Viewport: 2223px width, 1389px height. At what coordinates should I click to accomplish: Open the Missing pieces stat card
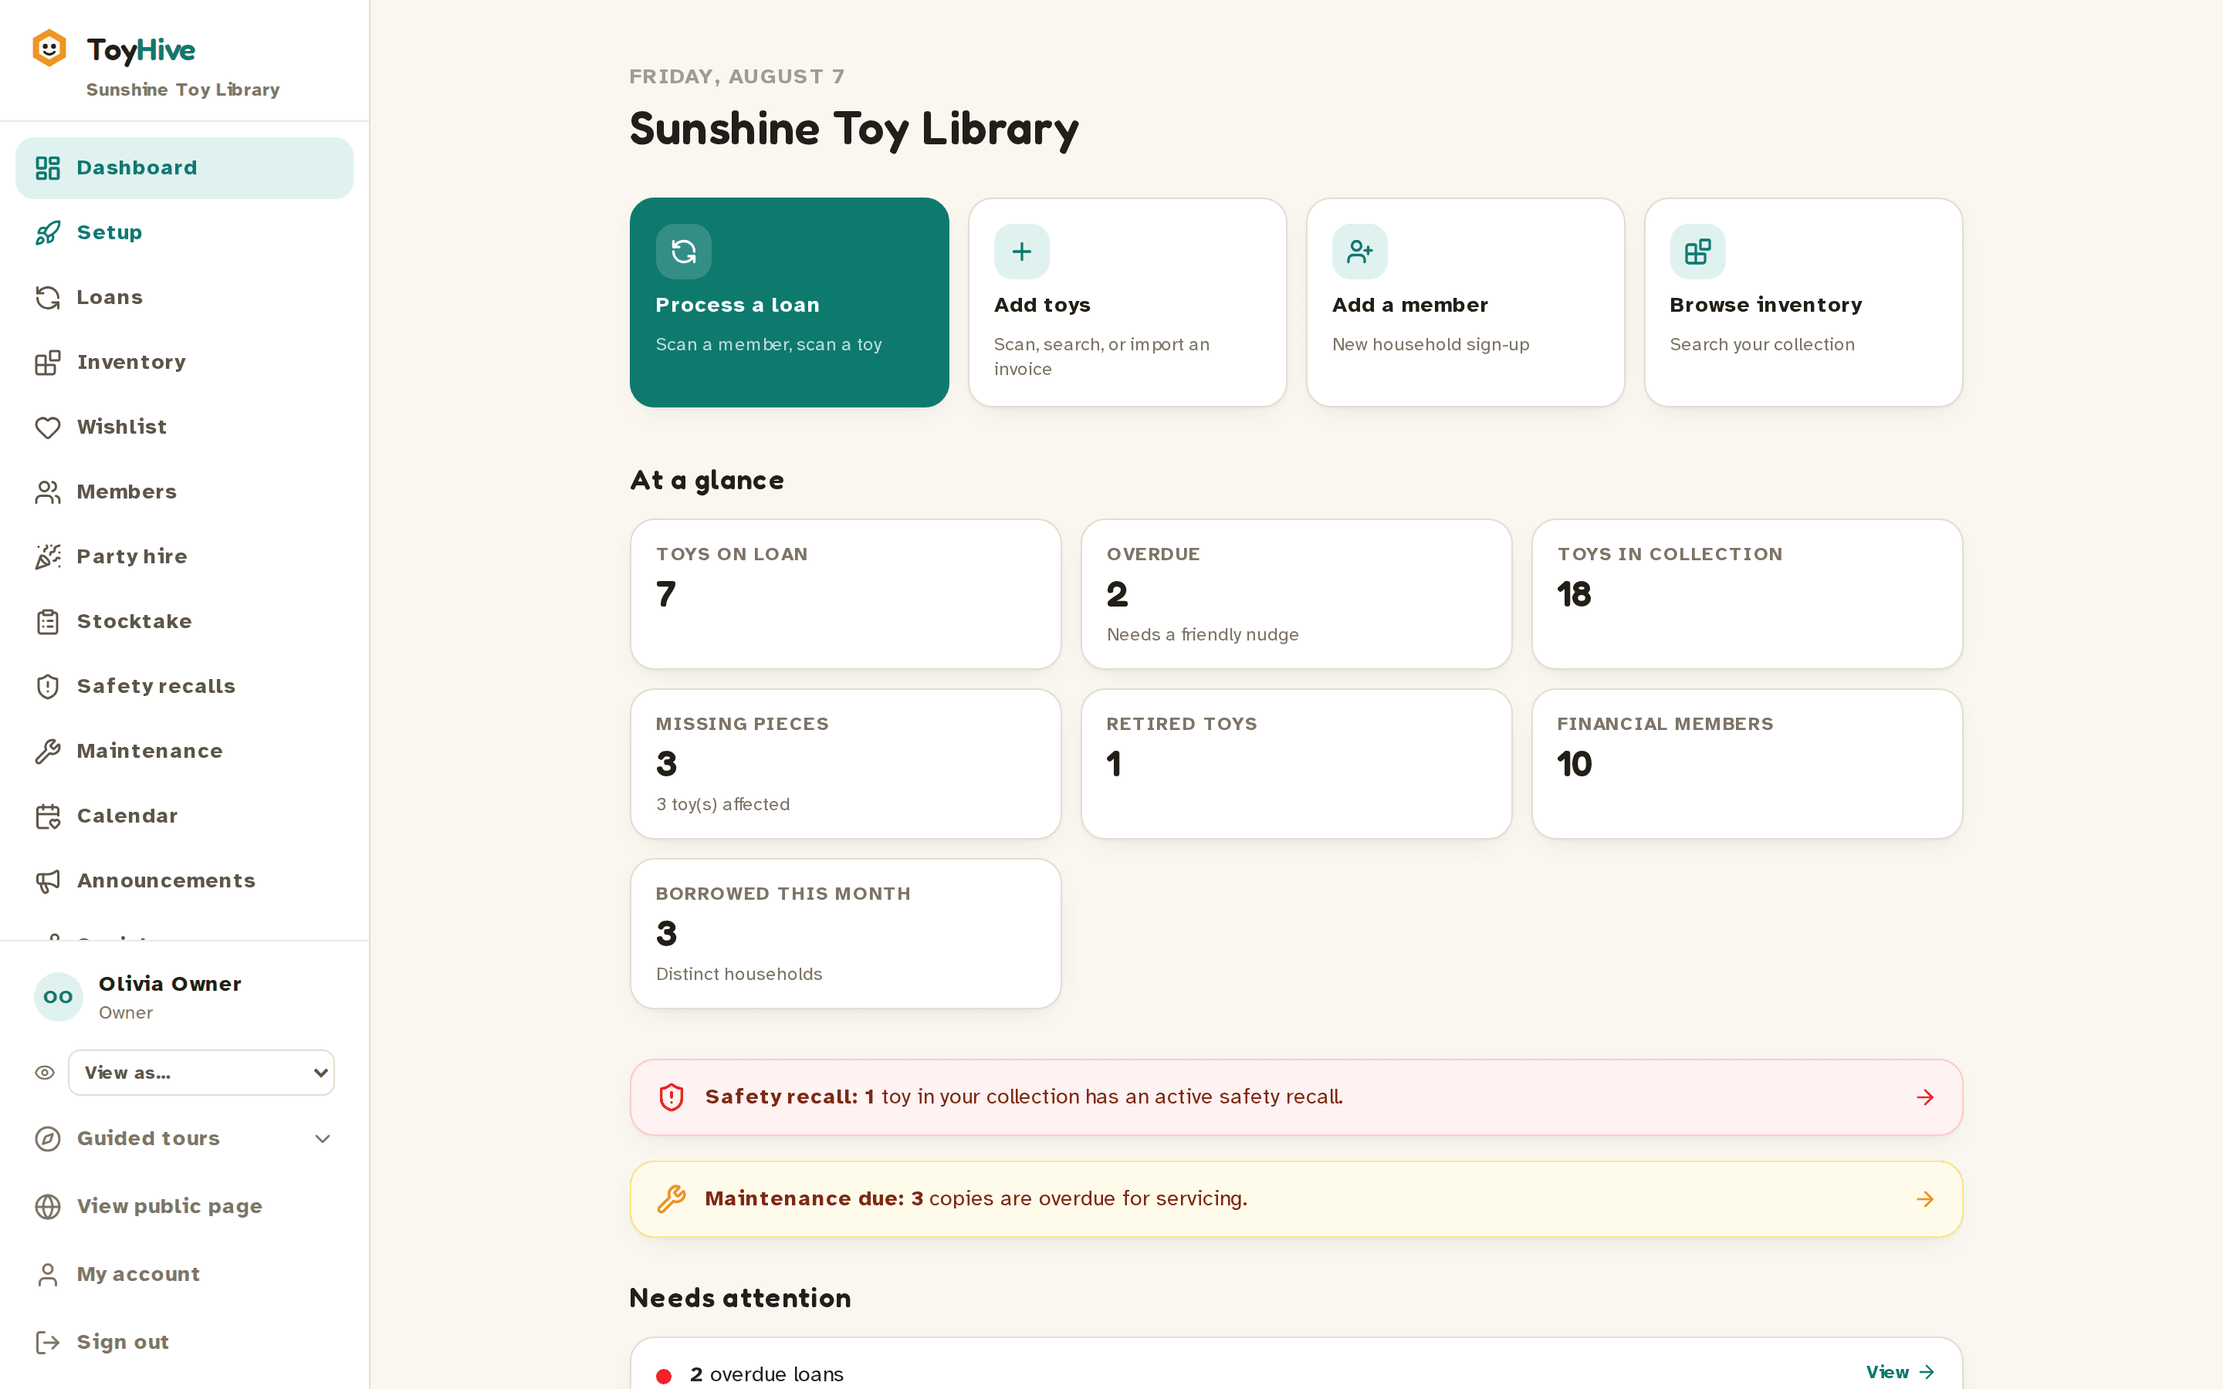(x=845, y=764)
